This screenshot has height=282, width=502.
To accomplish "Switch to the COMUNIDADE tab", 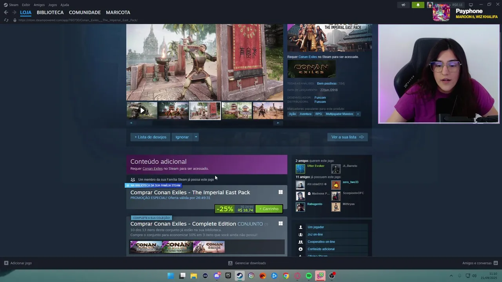I will [x=85, y=13].
